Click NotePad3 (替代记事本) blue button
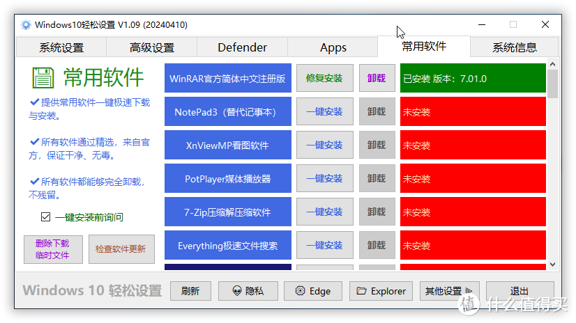 coord(228,111)
